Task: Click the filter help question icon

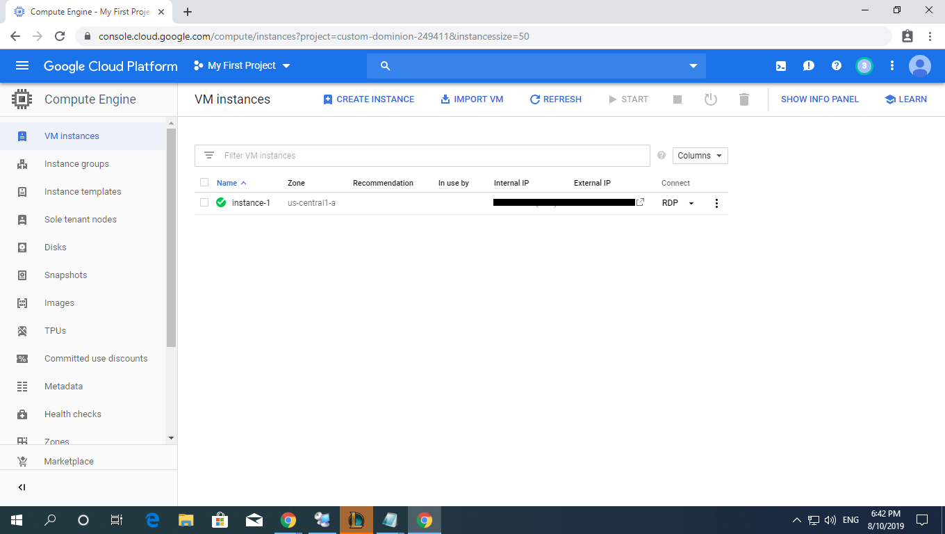Action: [661, 156]
